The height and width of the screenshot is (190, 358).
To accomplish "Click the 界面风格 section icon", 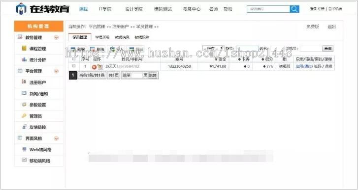I will [x=20, y=138].
